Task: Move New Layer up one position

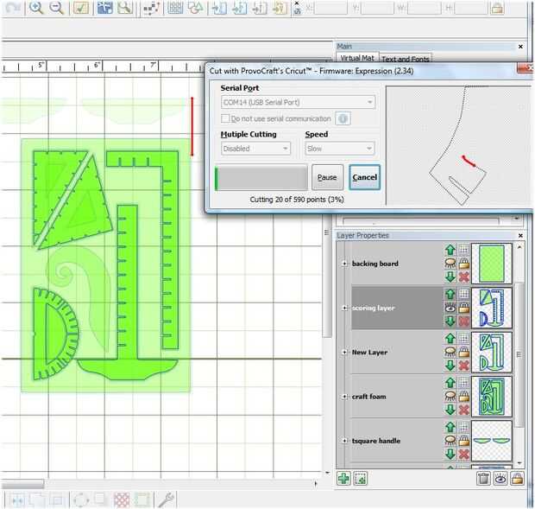Action: point(450,338)
